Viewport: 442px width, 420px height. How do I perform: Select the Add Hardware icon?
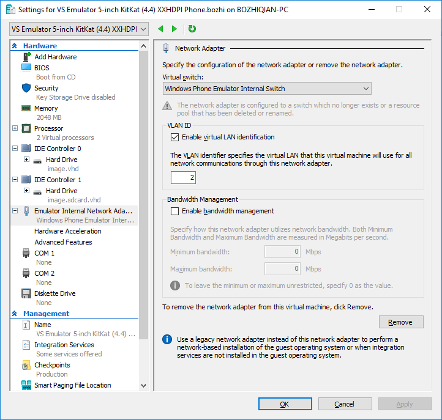point(26,57)
